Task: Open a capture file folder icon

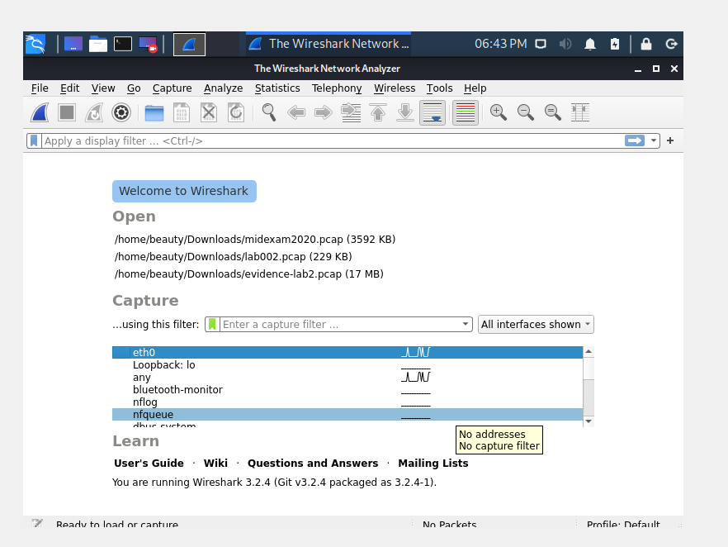Action: point(154,113)
